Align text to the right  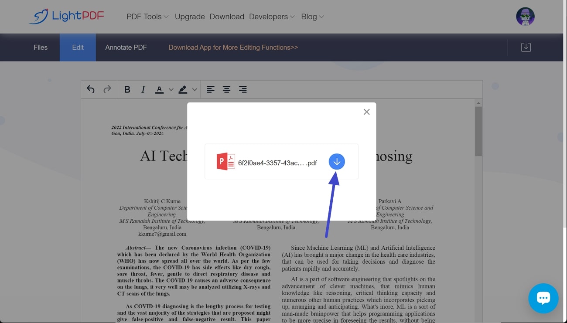(243, 89)
